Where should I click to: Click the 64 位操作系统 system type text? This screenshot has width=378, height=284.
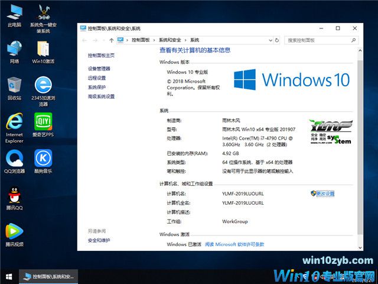pos(258,162)
